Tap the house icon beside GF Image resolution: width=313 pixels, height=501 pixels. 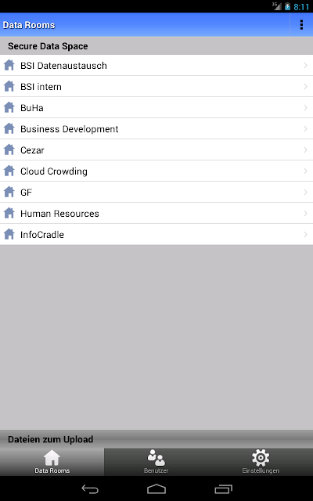pos(9,192)
